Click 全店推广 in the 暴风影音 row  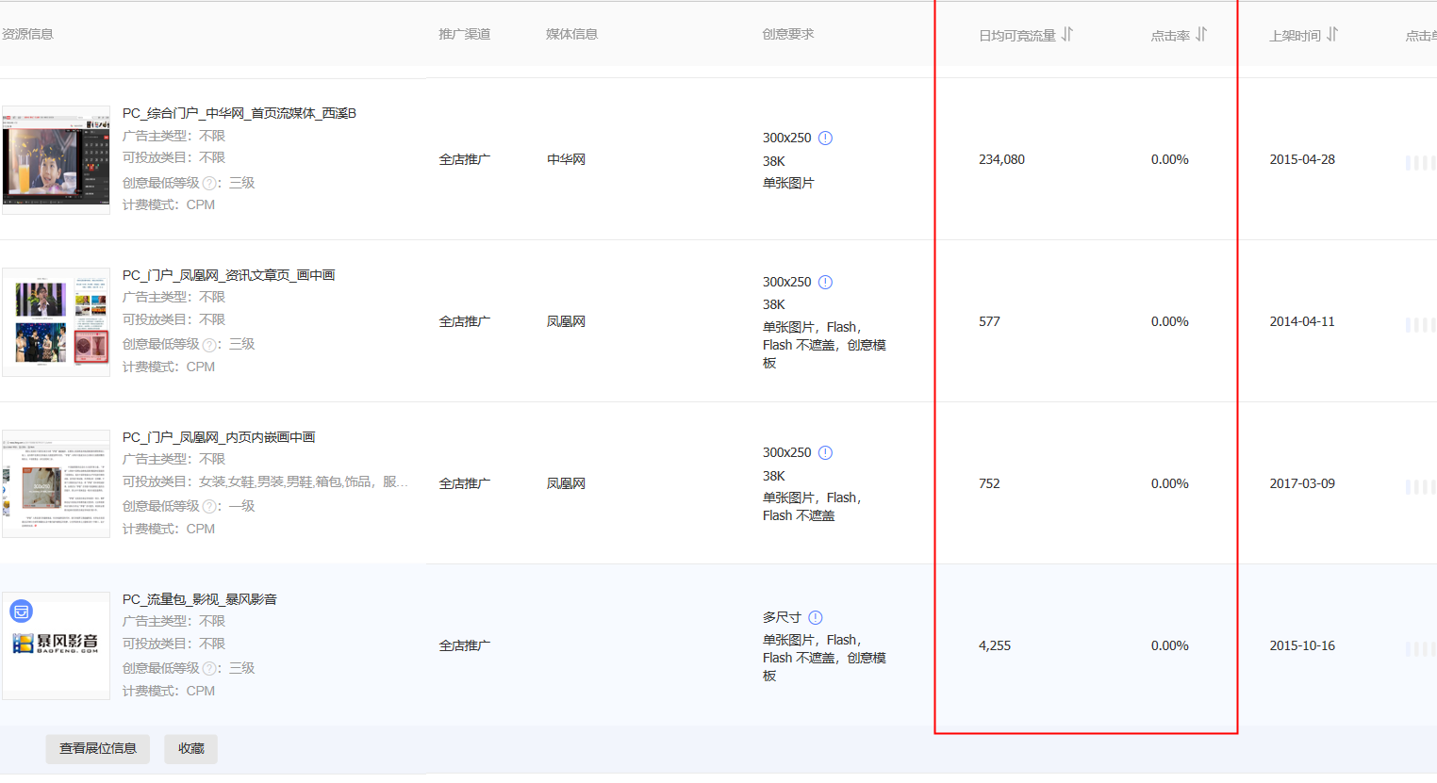pos(465,645)
